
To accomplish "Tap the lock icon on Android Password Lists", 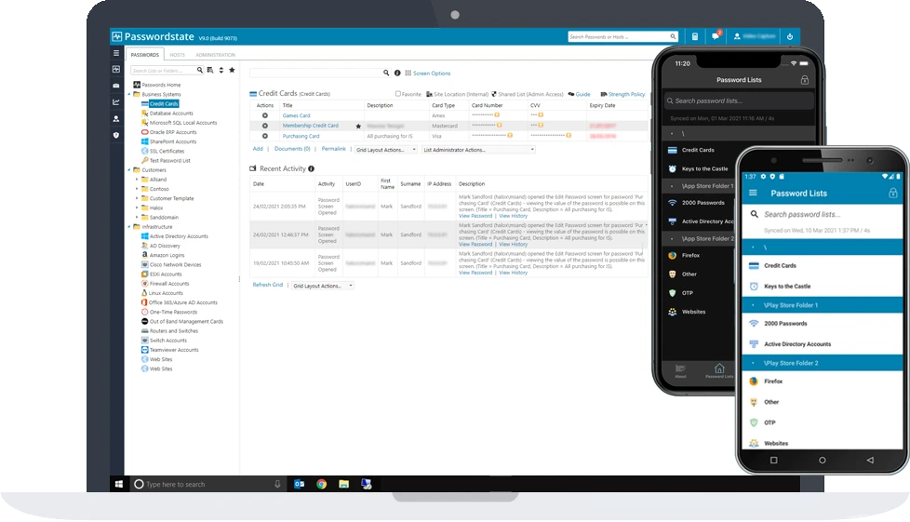I will coord(892,193).
